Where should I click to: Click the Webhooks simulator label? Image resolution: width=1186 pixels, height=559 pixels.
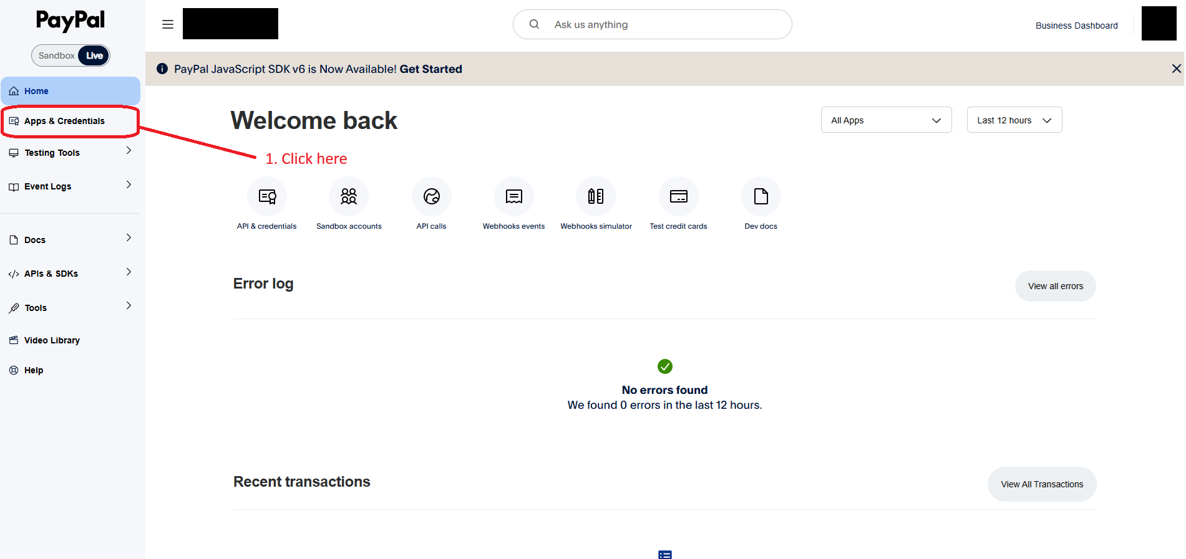[596, 226]
